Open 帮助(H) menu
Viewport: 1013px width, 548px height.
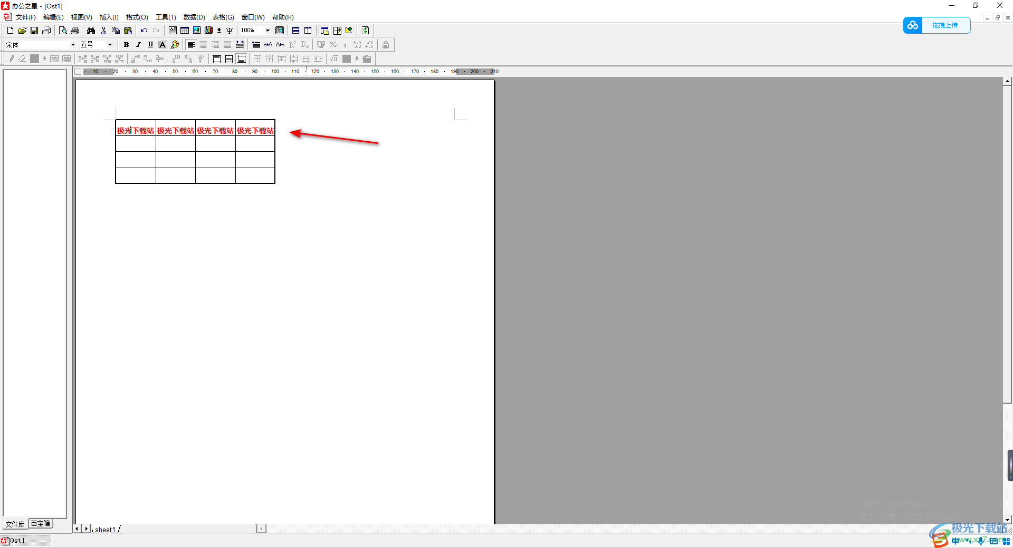[x=283, y=17]
